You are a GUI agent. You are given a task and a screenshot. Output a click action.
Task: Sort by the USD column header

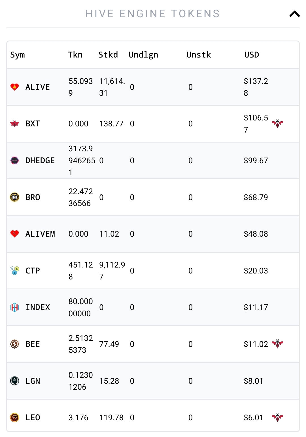(x=252, y=55)
